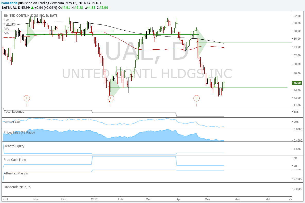Click the April earnings E marker

(x=197, y=98)
